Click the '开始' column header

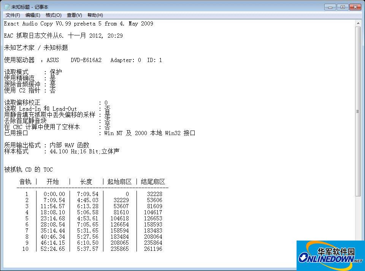tap(52, 182)
